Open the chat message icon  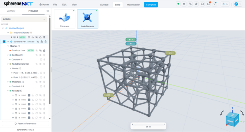202,4
